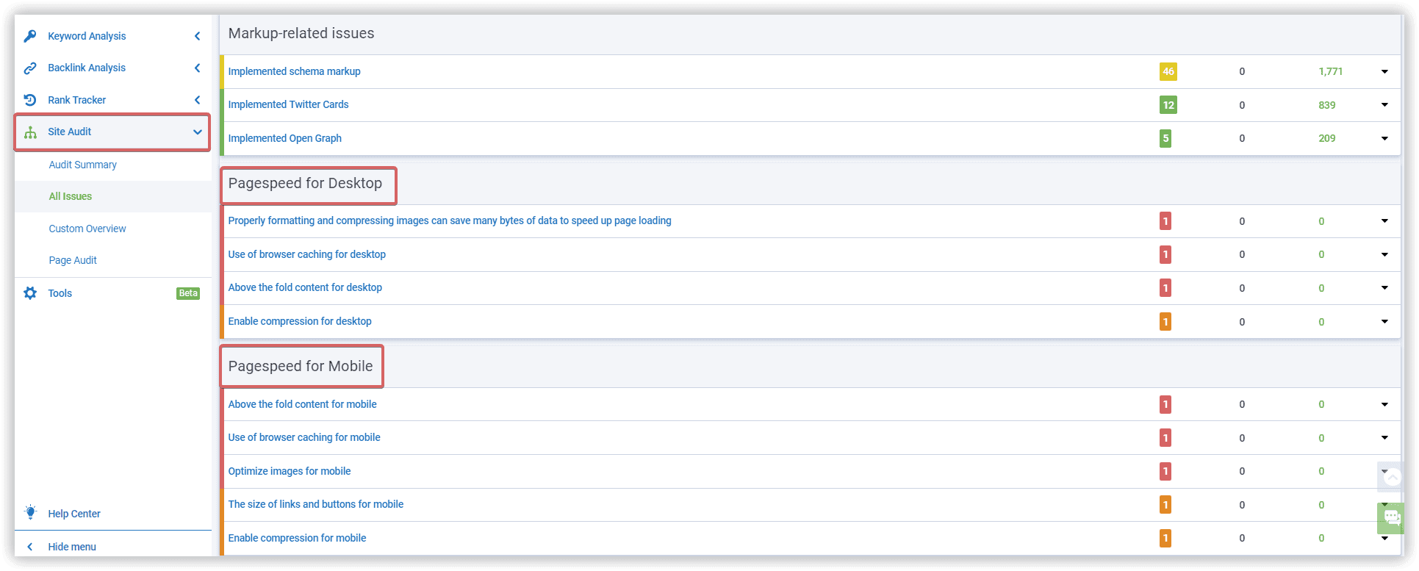Click the yellow 46 badge for schema markup
Screen dimensions: 1419x571
coord(1168,71)
